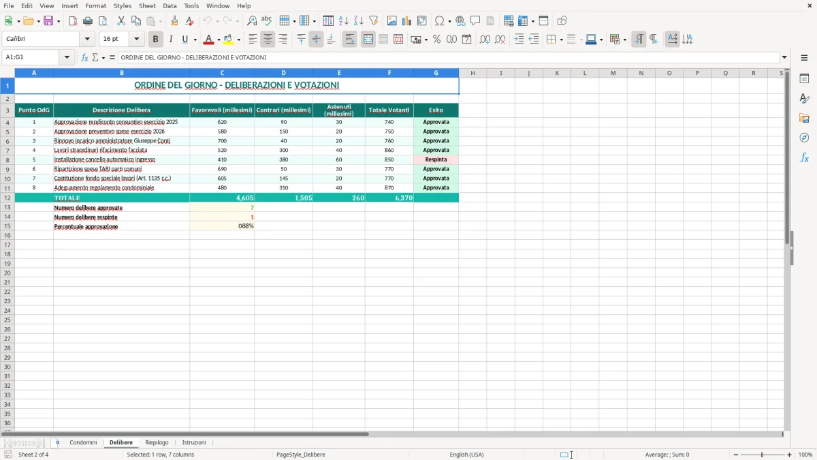
Task: Expand the Borders dropdown arrow
Action: coord(561,40)
